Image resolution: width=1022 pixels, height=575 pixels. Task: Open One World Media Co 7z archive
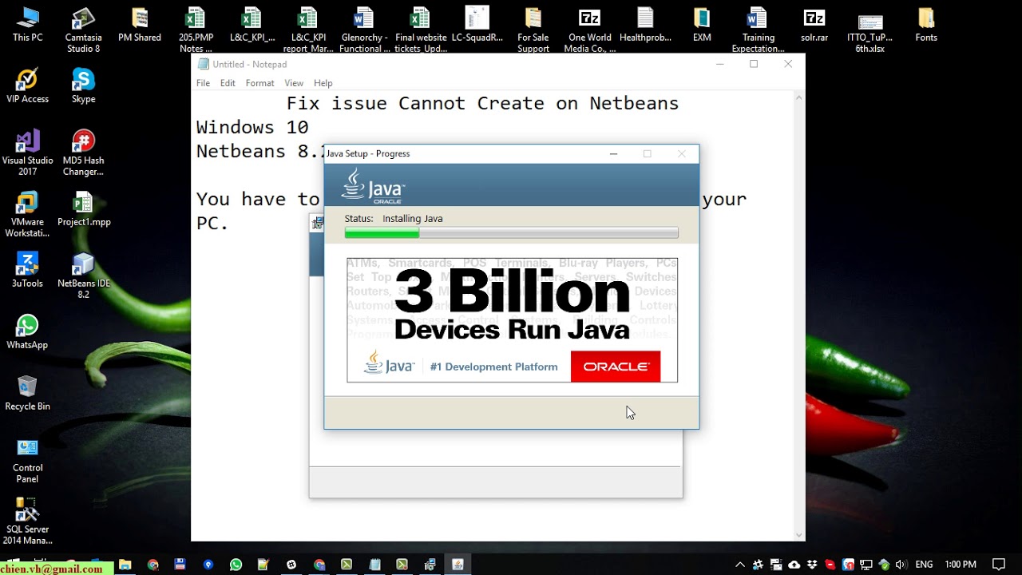(589, 30)
